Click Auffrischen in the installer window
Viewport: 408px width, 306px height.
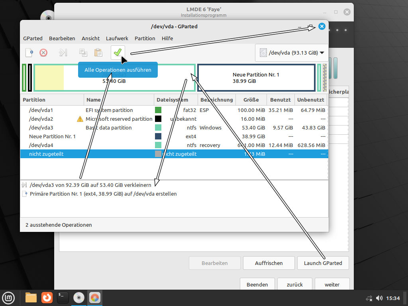coord(269,263)
